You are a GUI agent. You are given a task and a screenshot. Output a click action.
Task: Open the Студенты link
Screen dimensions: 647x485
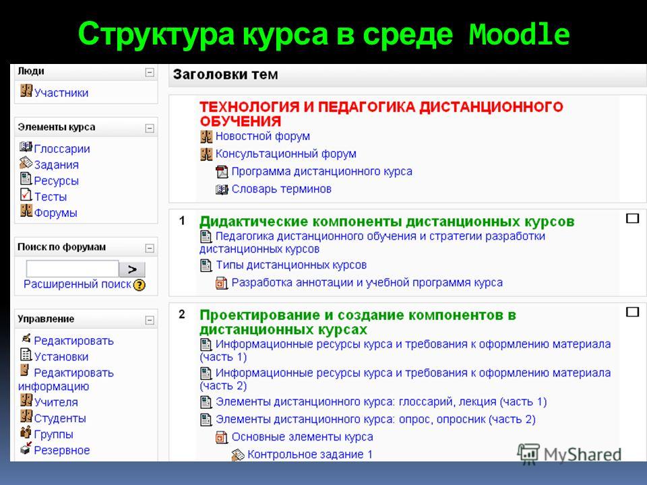coord(60,418)
